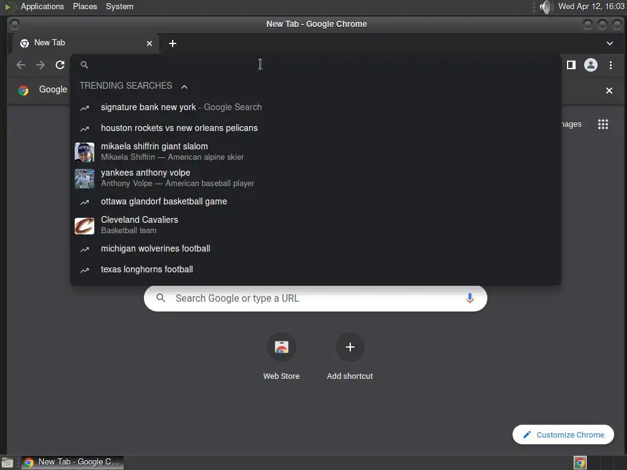
Task: Select the New Tab browser tab
Action: [x=86, y=43]
